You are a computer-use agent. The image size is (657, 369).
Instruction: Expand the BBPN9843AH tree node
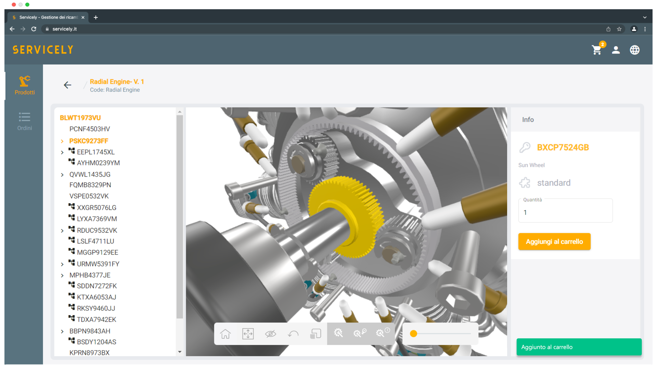click(x=62, y=331)
